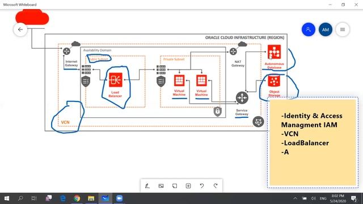This screenshot has width=363, height=204.
Task: Open Windows taskbar search
Action: pyautogui.click(x=20, y=198)
